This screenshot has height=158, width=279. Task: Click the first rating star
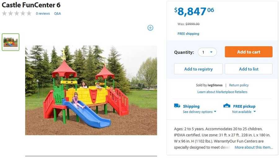point(4,13)
